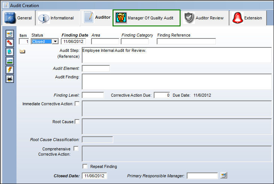Click the Finding Category field
274x184 pixels.
[x=135, y=41]
